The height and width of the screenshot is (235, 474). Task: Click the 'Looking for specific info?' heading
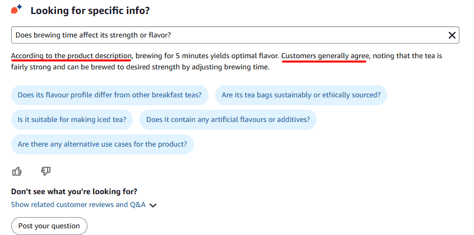pyautogui.click(x=90, y=11)
